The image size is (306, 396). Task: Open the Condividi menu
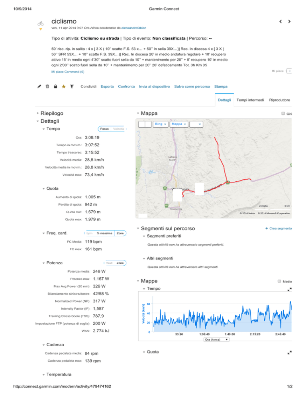coord(88,86)
